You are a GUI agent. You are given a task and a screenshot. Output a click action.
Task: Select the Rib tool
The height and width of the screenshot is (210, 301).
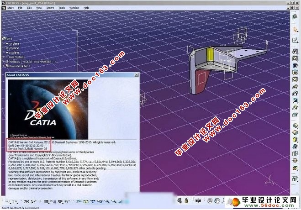(x=295, y=86)
